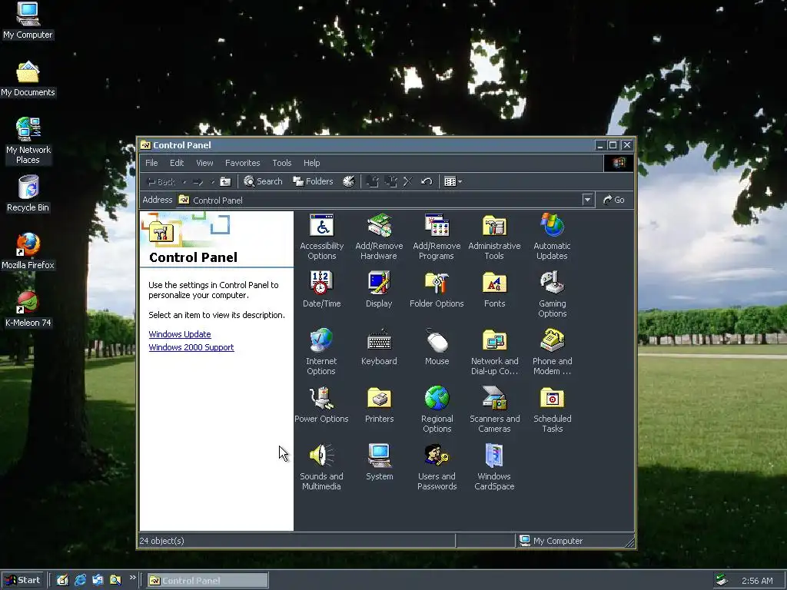Open Windows CardSpace icon
The width and height of the screenshot is (787, 590).
(x=494, y=468)
